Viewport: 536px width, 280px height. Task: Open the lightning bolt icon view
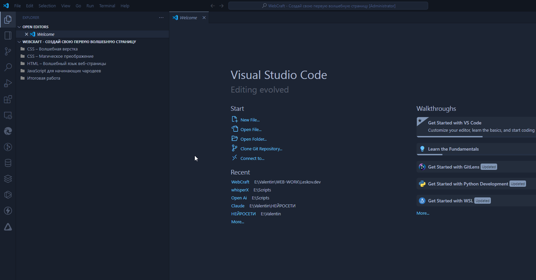point(8,211)
